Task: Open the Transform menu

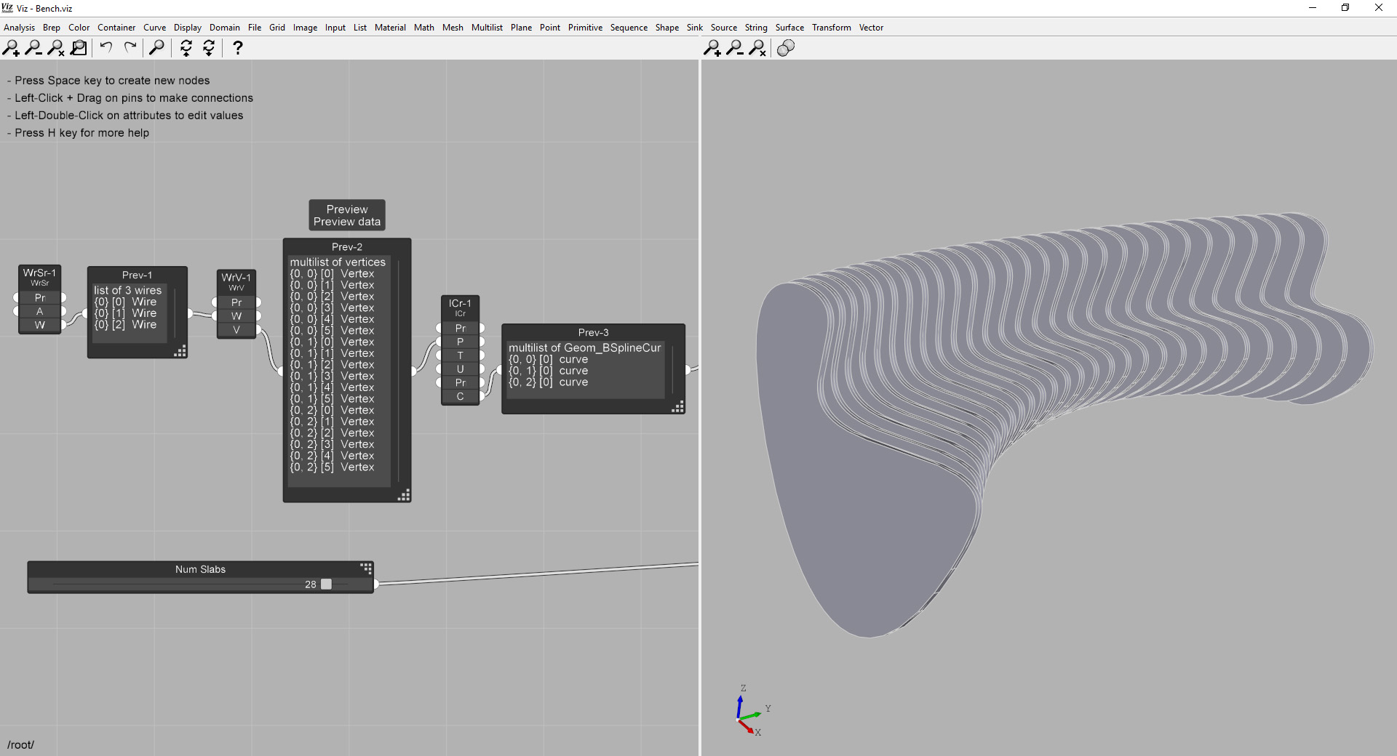Action: (831, 28)
